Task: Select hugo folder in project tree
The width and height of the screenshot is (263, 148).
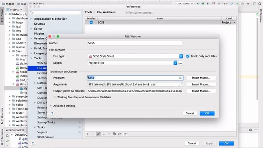Action: tap(19, 23)
